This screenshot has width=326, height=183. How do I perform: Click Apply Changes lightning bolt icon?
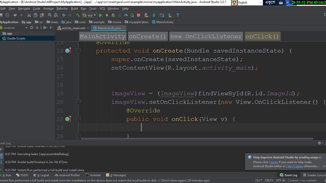107,15
